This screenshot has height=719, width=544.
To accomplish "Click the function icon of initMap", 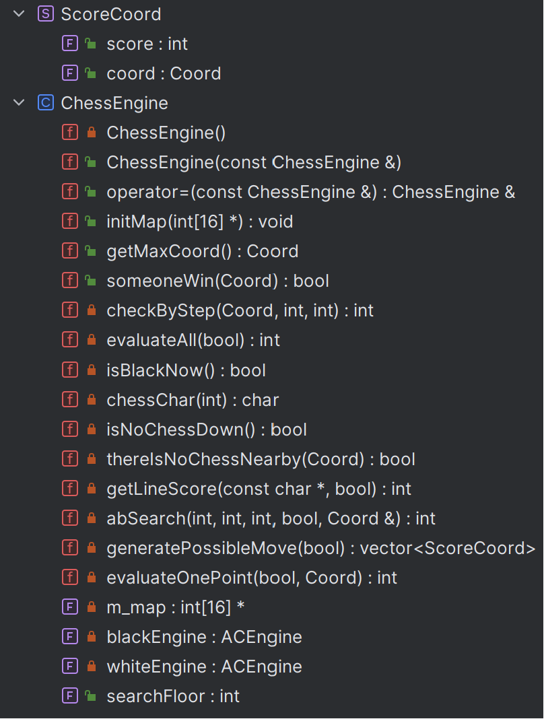I will (x=70, y=221).
